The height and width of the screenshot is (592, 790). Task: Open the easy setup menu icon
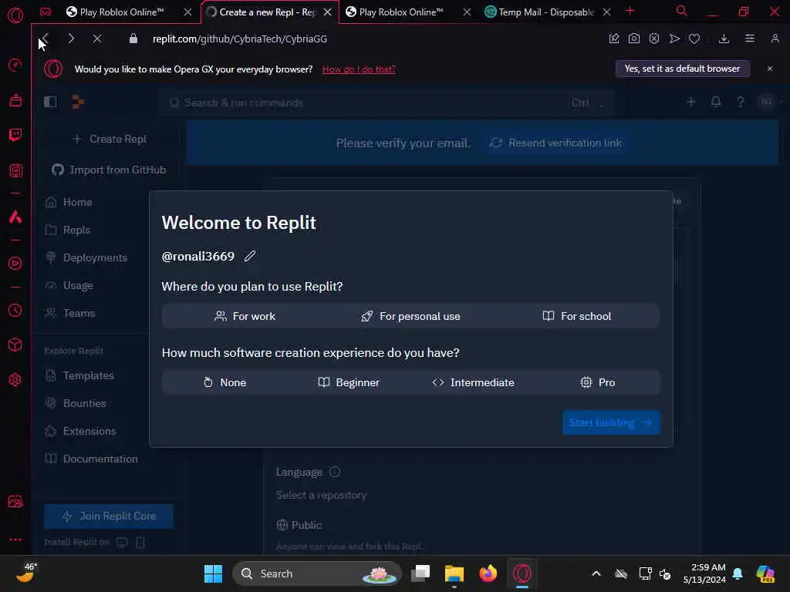click(x=750, y=39)
